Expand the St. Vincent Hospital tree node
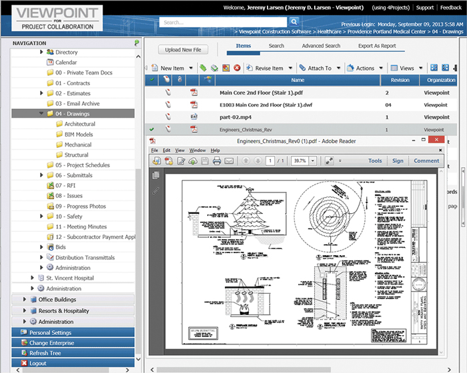This screenshot has height=373, width=467. pos(33,278)
